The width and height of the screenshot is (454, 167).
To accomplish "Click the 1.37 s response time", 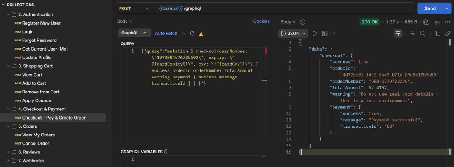I will [x=392, y=22].
